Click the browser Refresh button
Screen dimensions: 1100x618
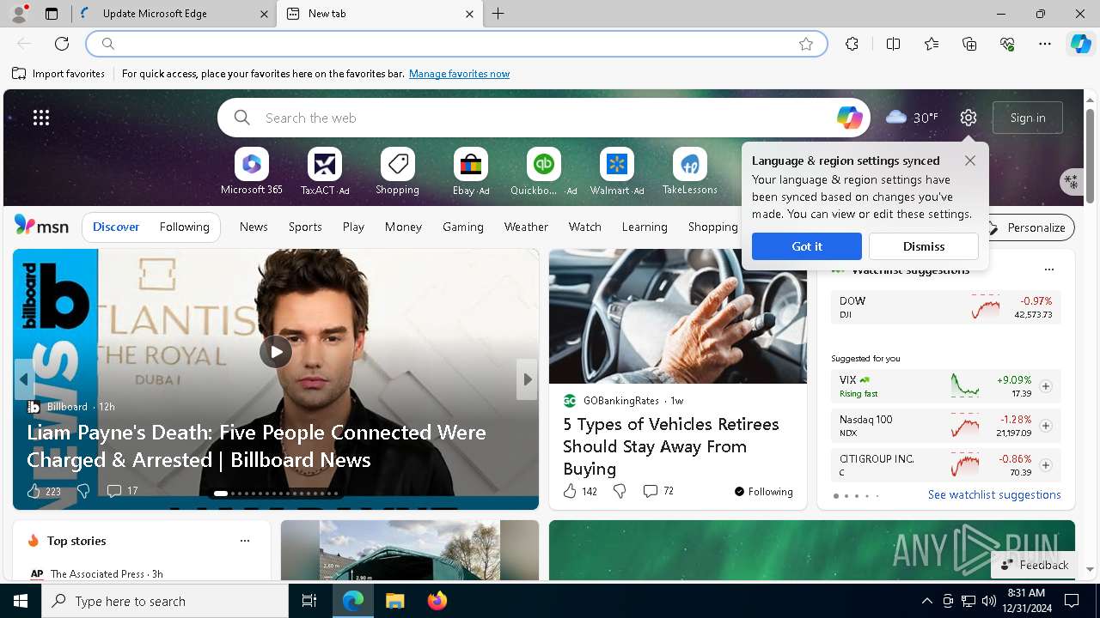tap(62, 44)
